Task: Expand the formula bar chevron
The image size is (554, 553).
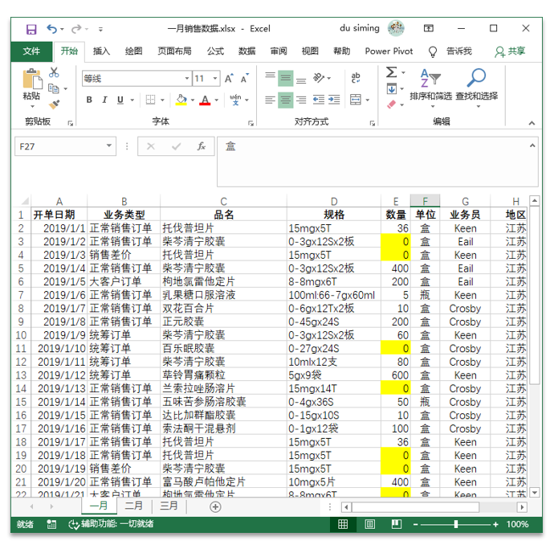Action: pyautogui.click(x=532, y=145)
